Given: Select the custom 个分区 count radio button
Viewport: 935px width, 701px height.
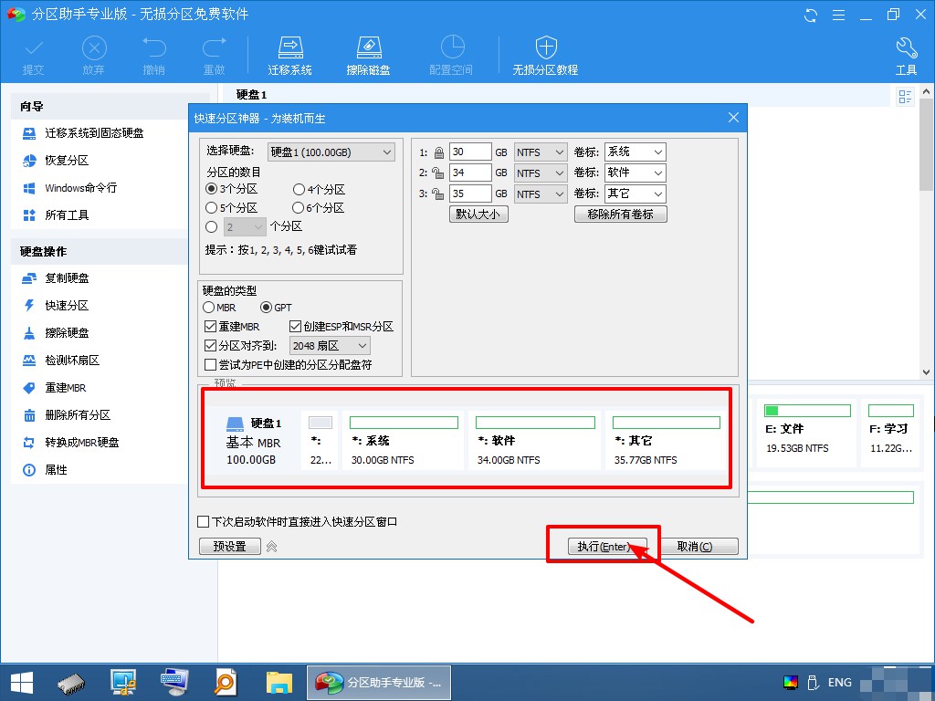Looking at the screenshot, I should click(211, 226).
